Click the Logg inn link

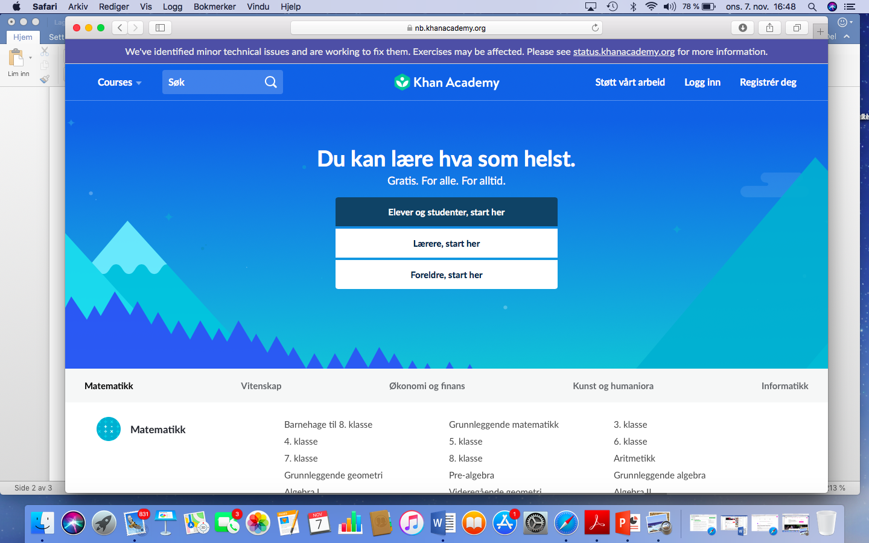[x=702, y=82]
